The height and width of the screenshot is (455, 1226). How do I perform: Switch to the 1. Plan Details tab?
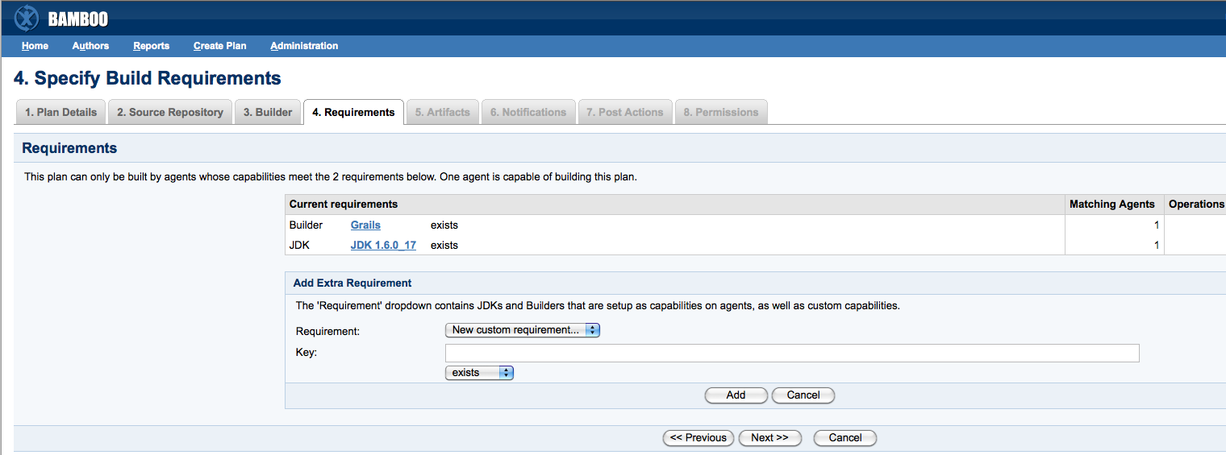tap(60, 112)
